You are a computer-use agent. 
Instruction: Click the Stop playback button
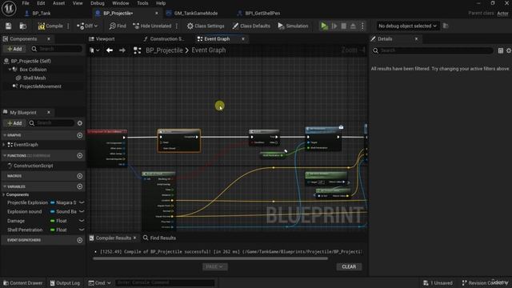click(x=343, y=26)
